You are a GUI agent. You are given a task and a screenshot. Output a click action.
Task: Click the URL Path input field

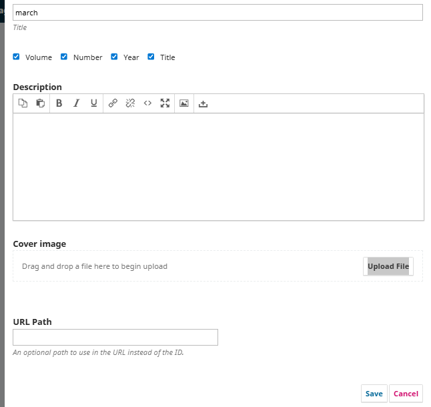pyautogui.click(x=115, y=338)
